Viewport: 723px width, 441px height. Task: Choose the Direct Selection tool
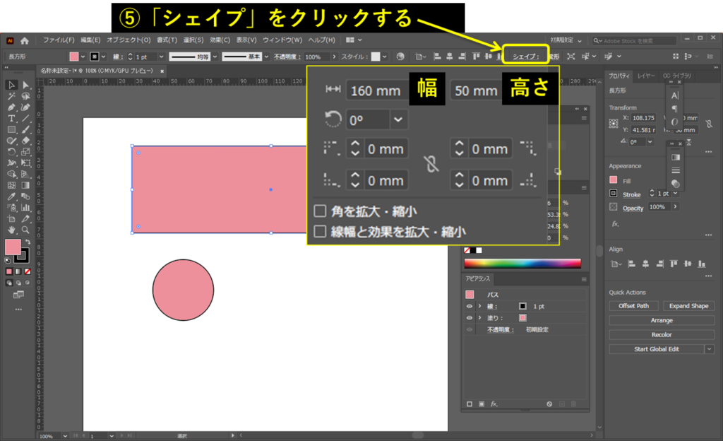25,85
